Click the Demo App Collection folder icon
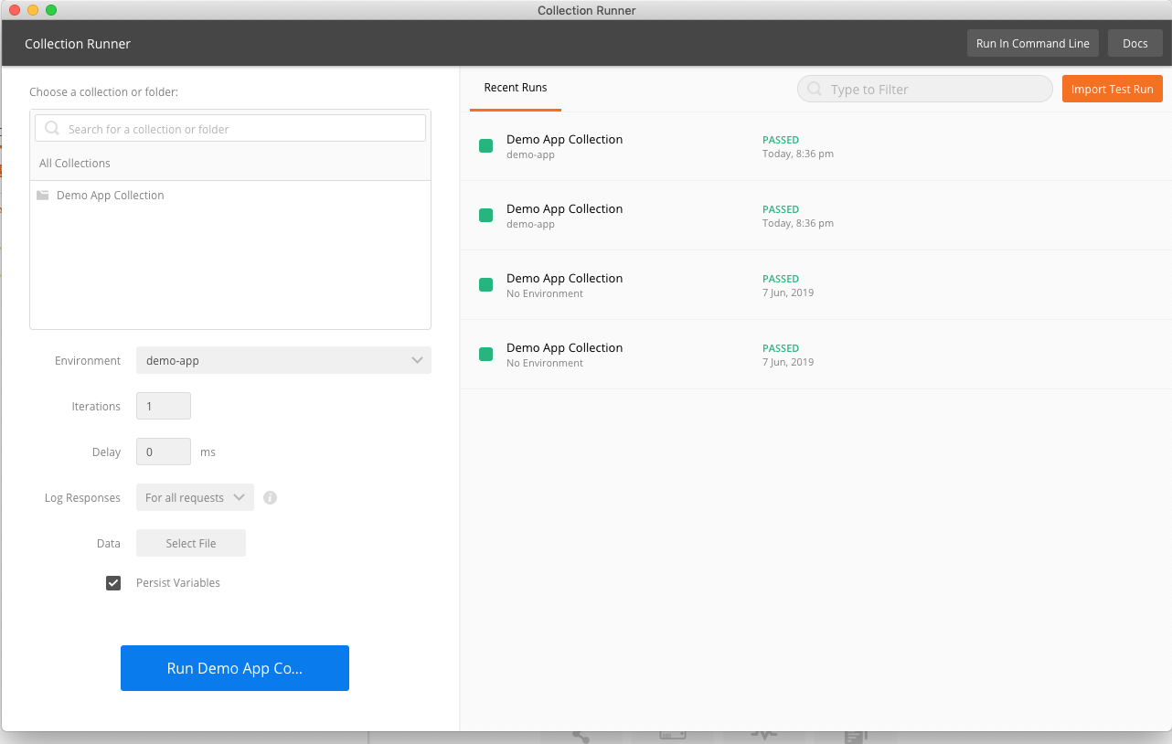This screenshot has height=744, width=1172. pyautogui.click(x=43, y=196)
